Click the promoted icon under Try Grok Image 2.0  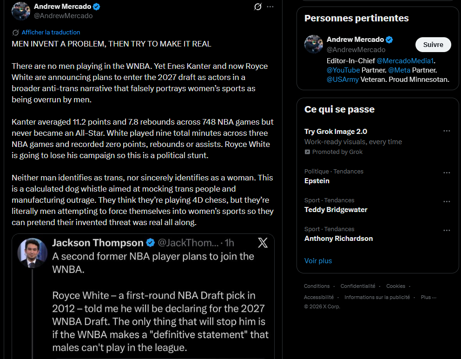pos(307,152)
